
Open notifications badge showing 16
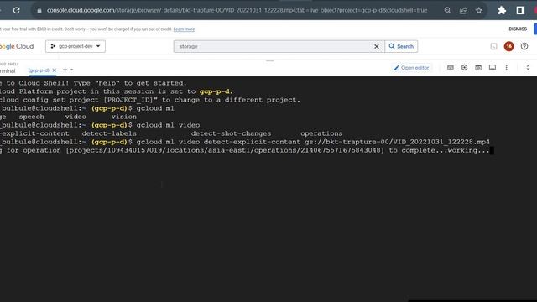point(508,46)
